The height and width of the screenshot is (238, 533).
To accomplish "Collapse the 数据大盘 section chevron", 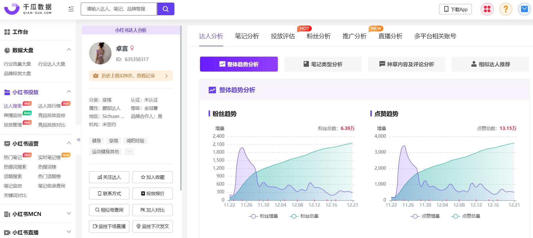I will [x=69, y=50].
